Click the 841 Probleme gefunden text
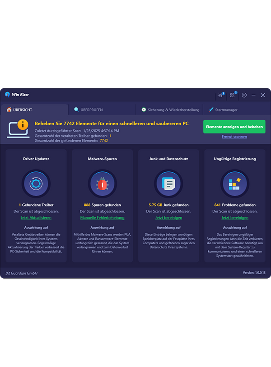The width and height of the screenshot is (271, 367). point(235,205)
